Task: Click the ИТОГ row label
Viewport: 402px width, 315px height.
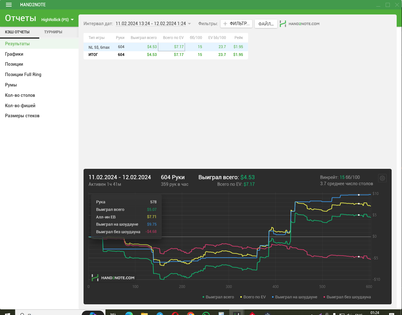Action: coord(93,55)
